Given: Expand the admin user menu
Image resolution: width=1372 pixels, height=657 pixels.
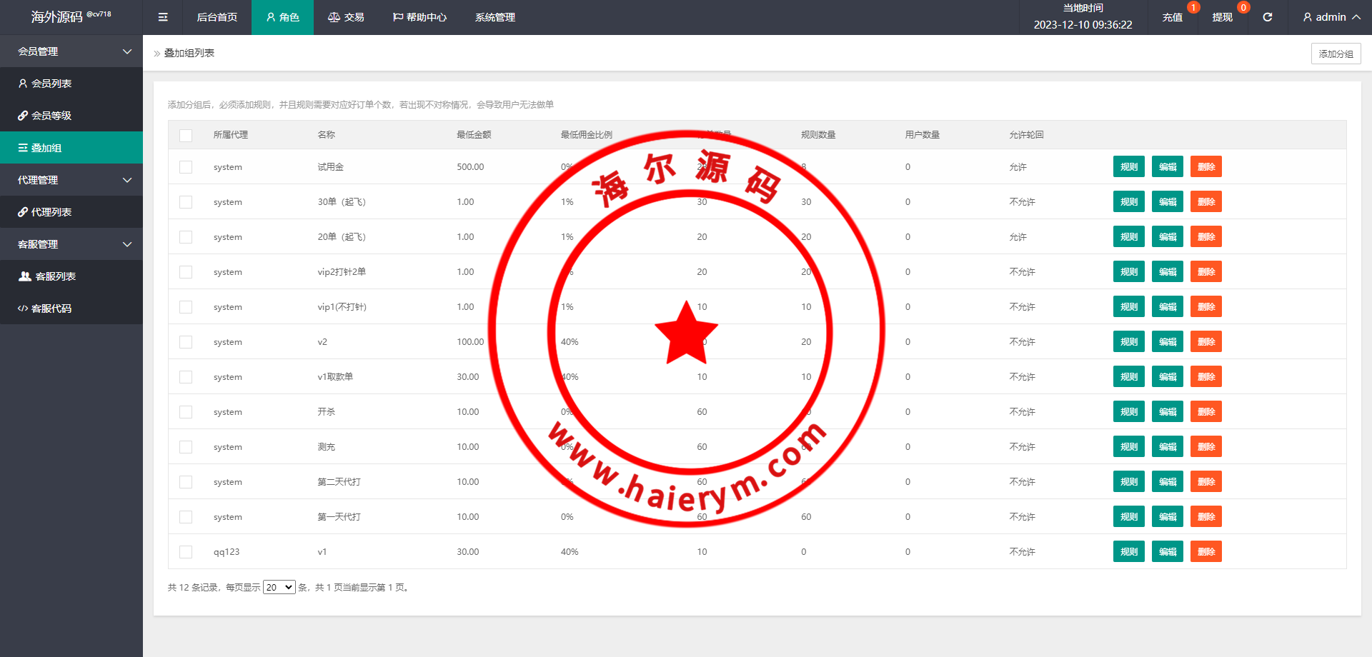Looking at the screenshot, I should coord(1331,17).
